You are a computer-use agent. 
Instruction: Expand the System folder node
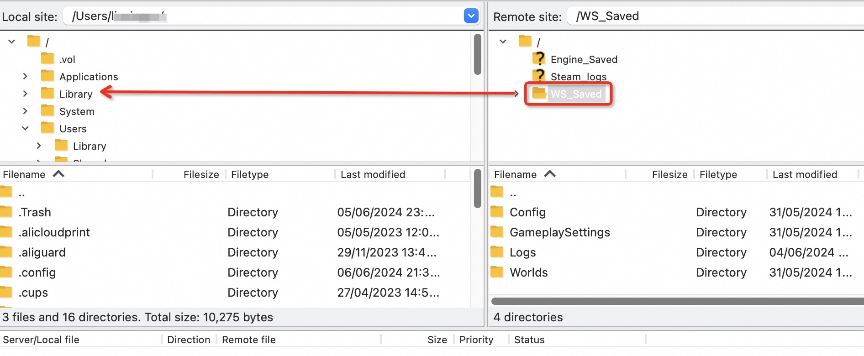click(x=25, y=111)
